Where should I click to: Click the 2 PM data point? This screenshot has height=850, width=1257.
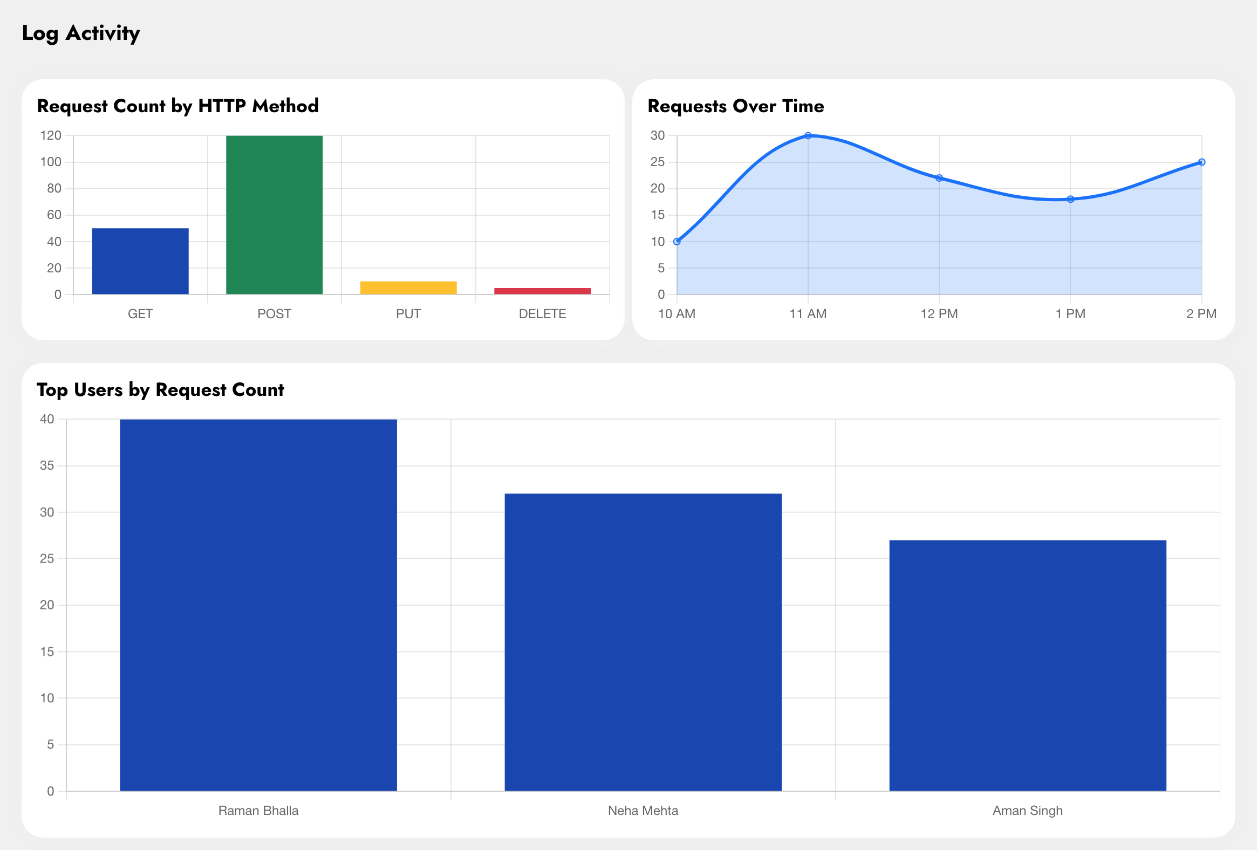[1201, 162]
